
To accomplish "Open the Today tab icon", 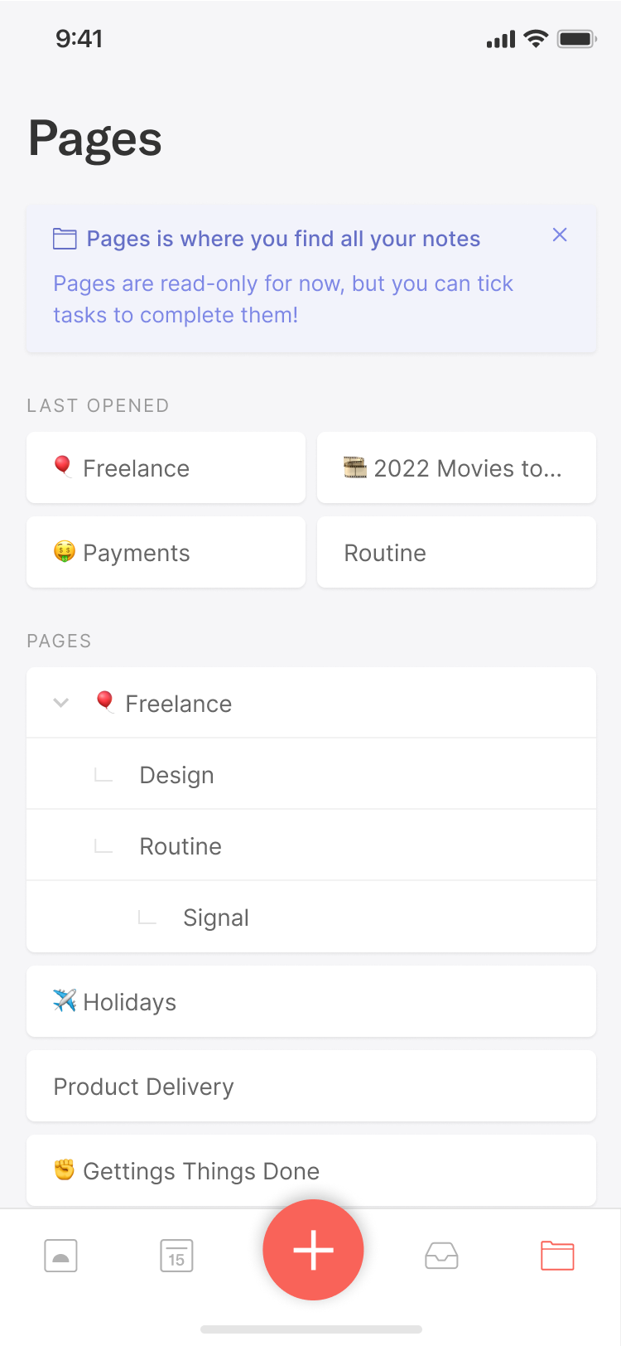I will pos(60,1256).
